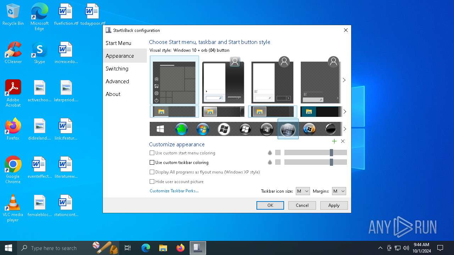The height and width of the screenshot is (255, 454).
Task: Click Windows Start button on taskbar
Action: (x=9, y=248)
